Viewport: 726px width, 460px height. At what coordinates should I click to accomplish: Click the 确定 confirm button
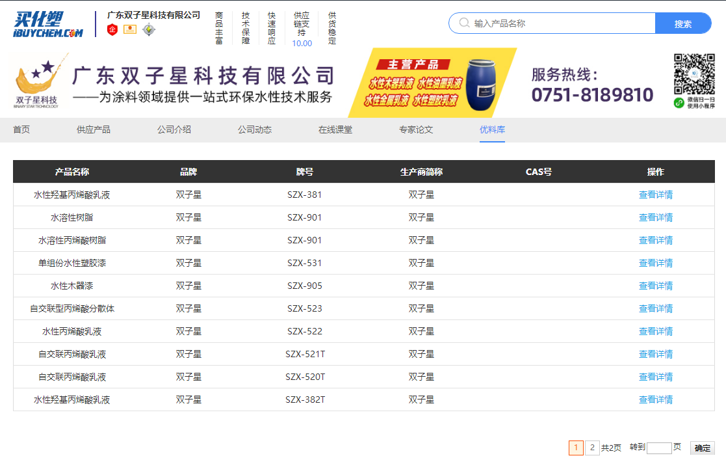pyautogui.click(x=703, y=448)
